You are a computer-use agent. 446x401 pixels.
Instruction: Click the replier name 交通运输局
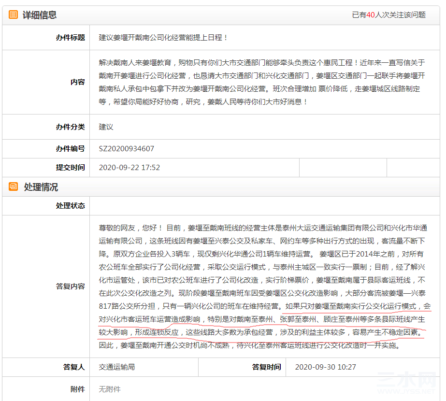pos(117,367)
